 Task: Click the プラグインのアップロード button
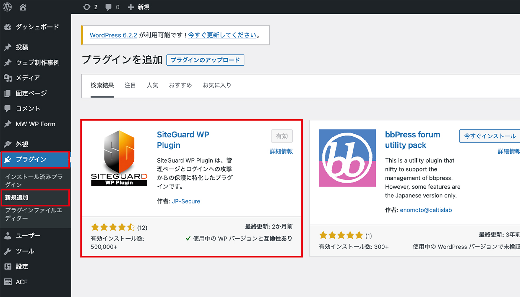point(205,60)
